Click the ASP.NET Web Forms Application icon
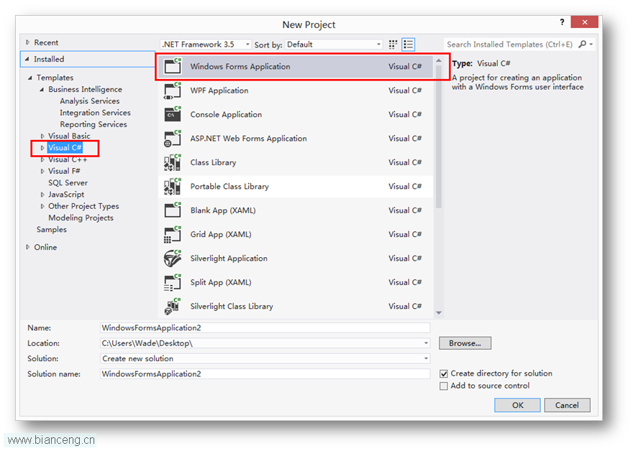The image size is (633, 451). (173, 138)
